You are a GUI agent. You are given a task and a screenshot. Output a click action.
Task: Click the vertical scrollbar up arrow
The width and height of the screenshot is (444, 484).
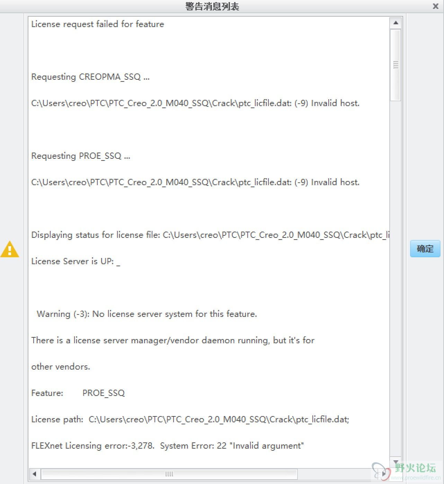pos(396,23)
